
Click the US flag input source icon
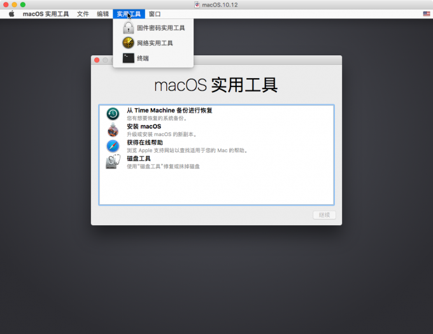coord(427,14)
